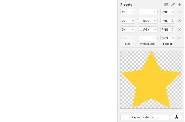Add a new export preset with plus
The width and height of the screenshot is (185, 122).
(x=180, y=4)
